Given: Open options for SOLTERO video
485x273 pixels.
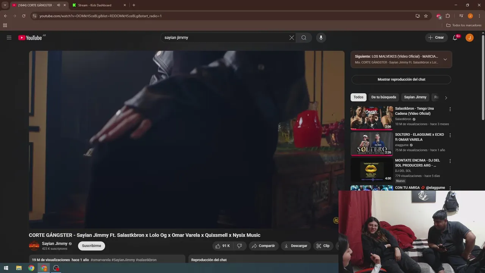Looking at the screenshot, I should click(x=450, y=135).
